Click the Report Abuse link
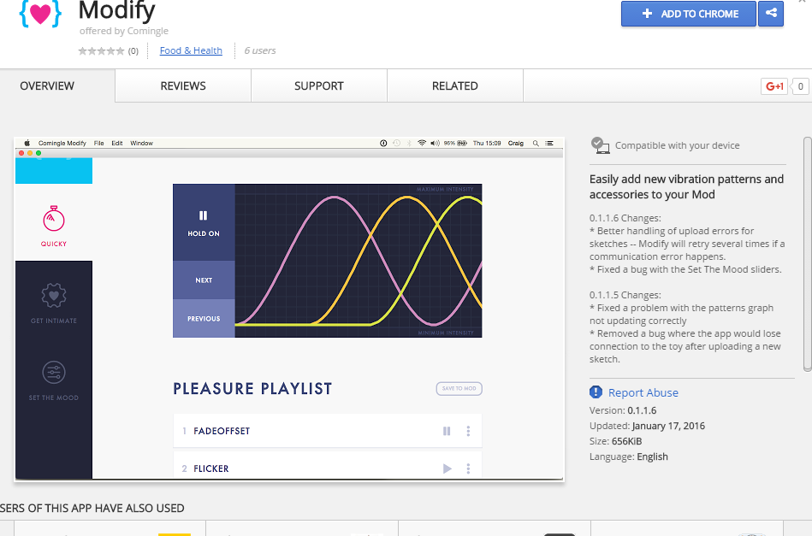Image resolution: width=812 pixels, height=536 pixels. 643,392
